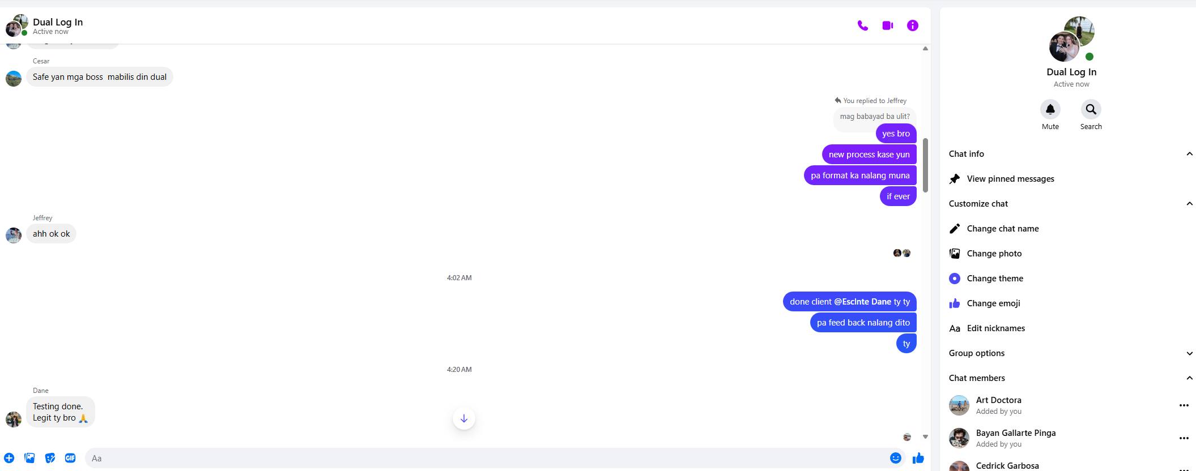Search in conversation using magnifier icon
The image size is (1196, 471).
(1091, 109)
